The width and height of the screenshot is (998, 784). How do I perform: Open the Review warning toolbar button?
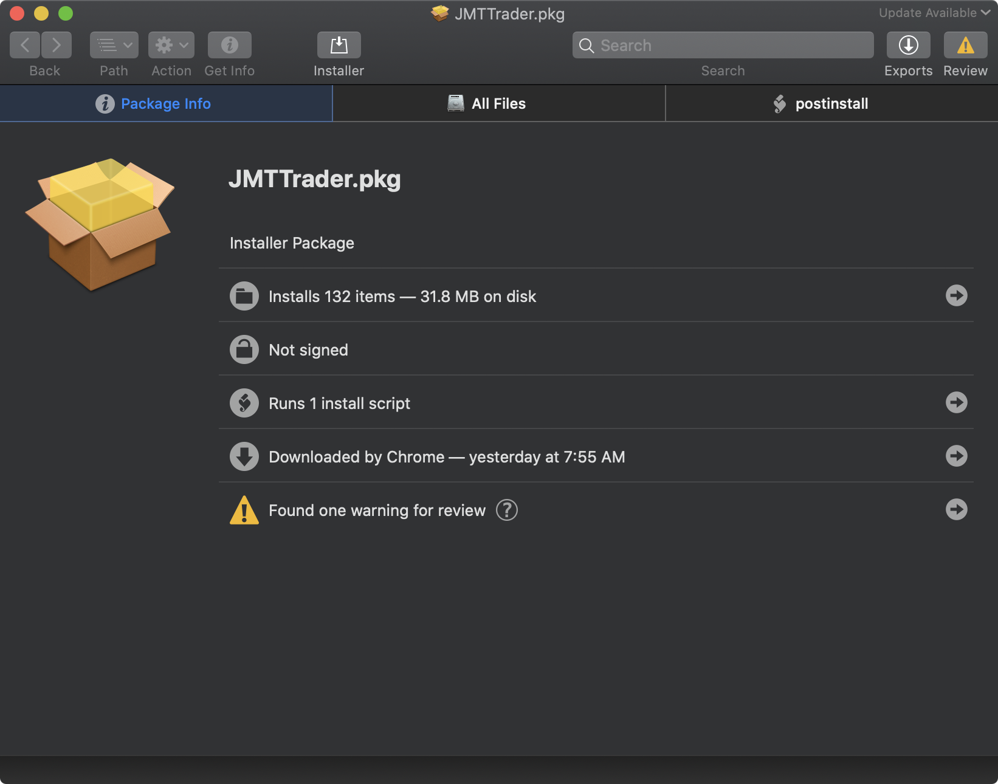tap(966, 45)
